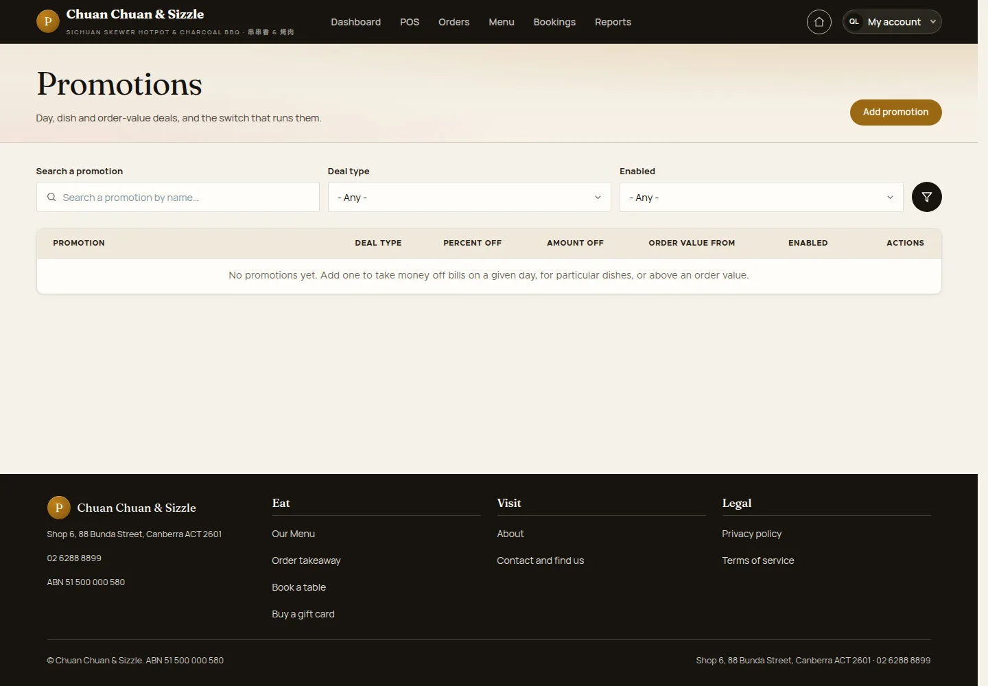988x686 pixels.
Task: Click the Actions column header
Action: tap(905, 243)
